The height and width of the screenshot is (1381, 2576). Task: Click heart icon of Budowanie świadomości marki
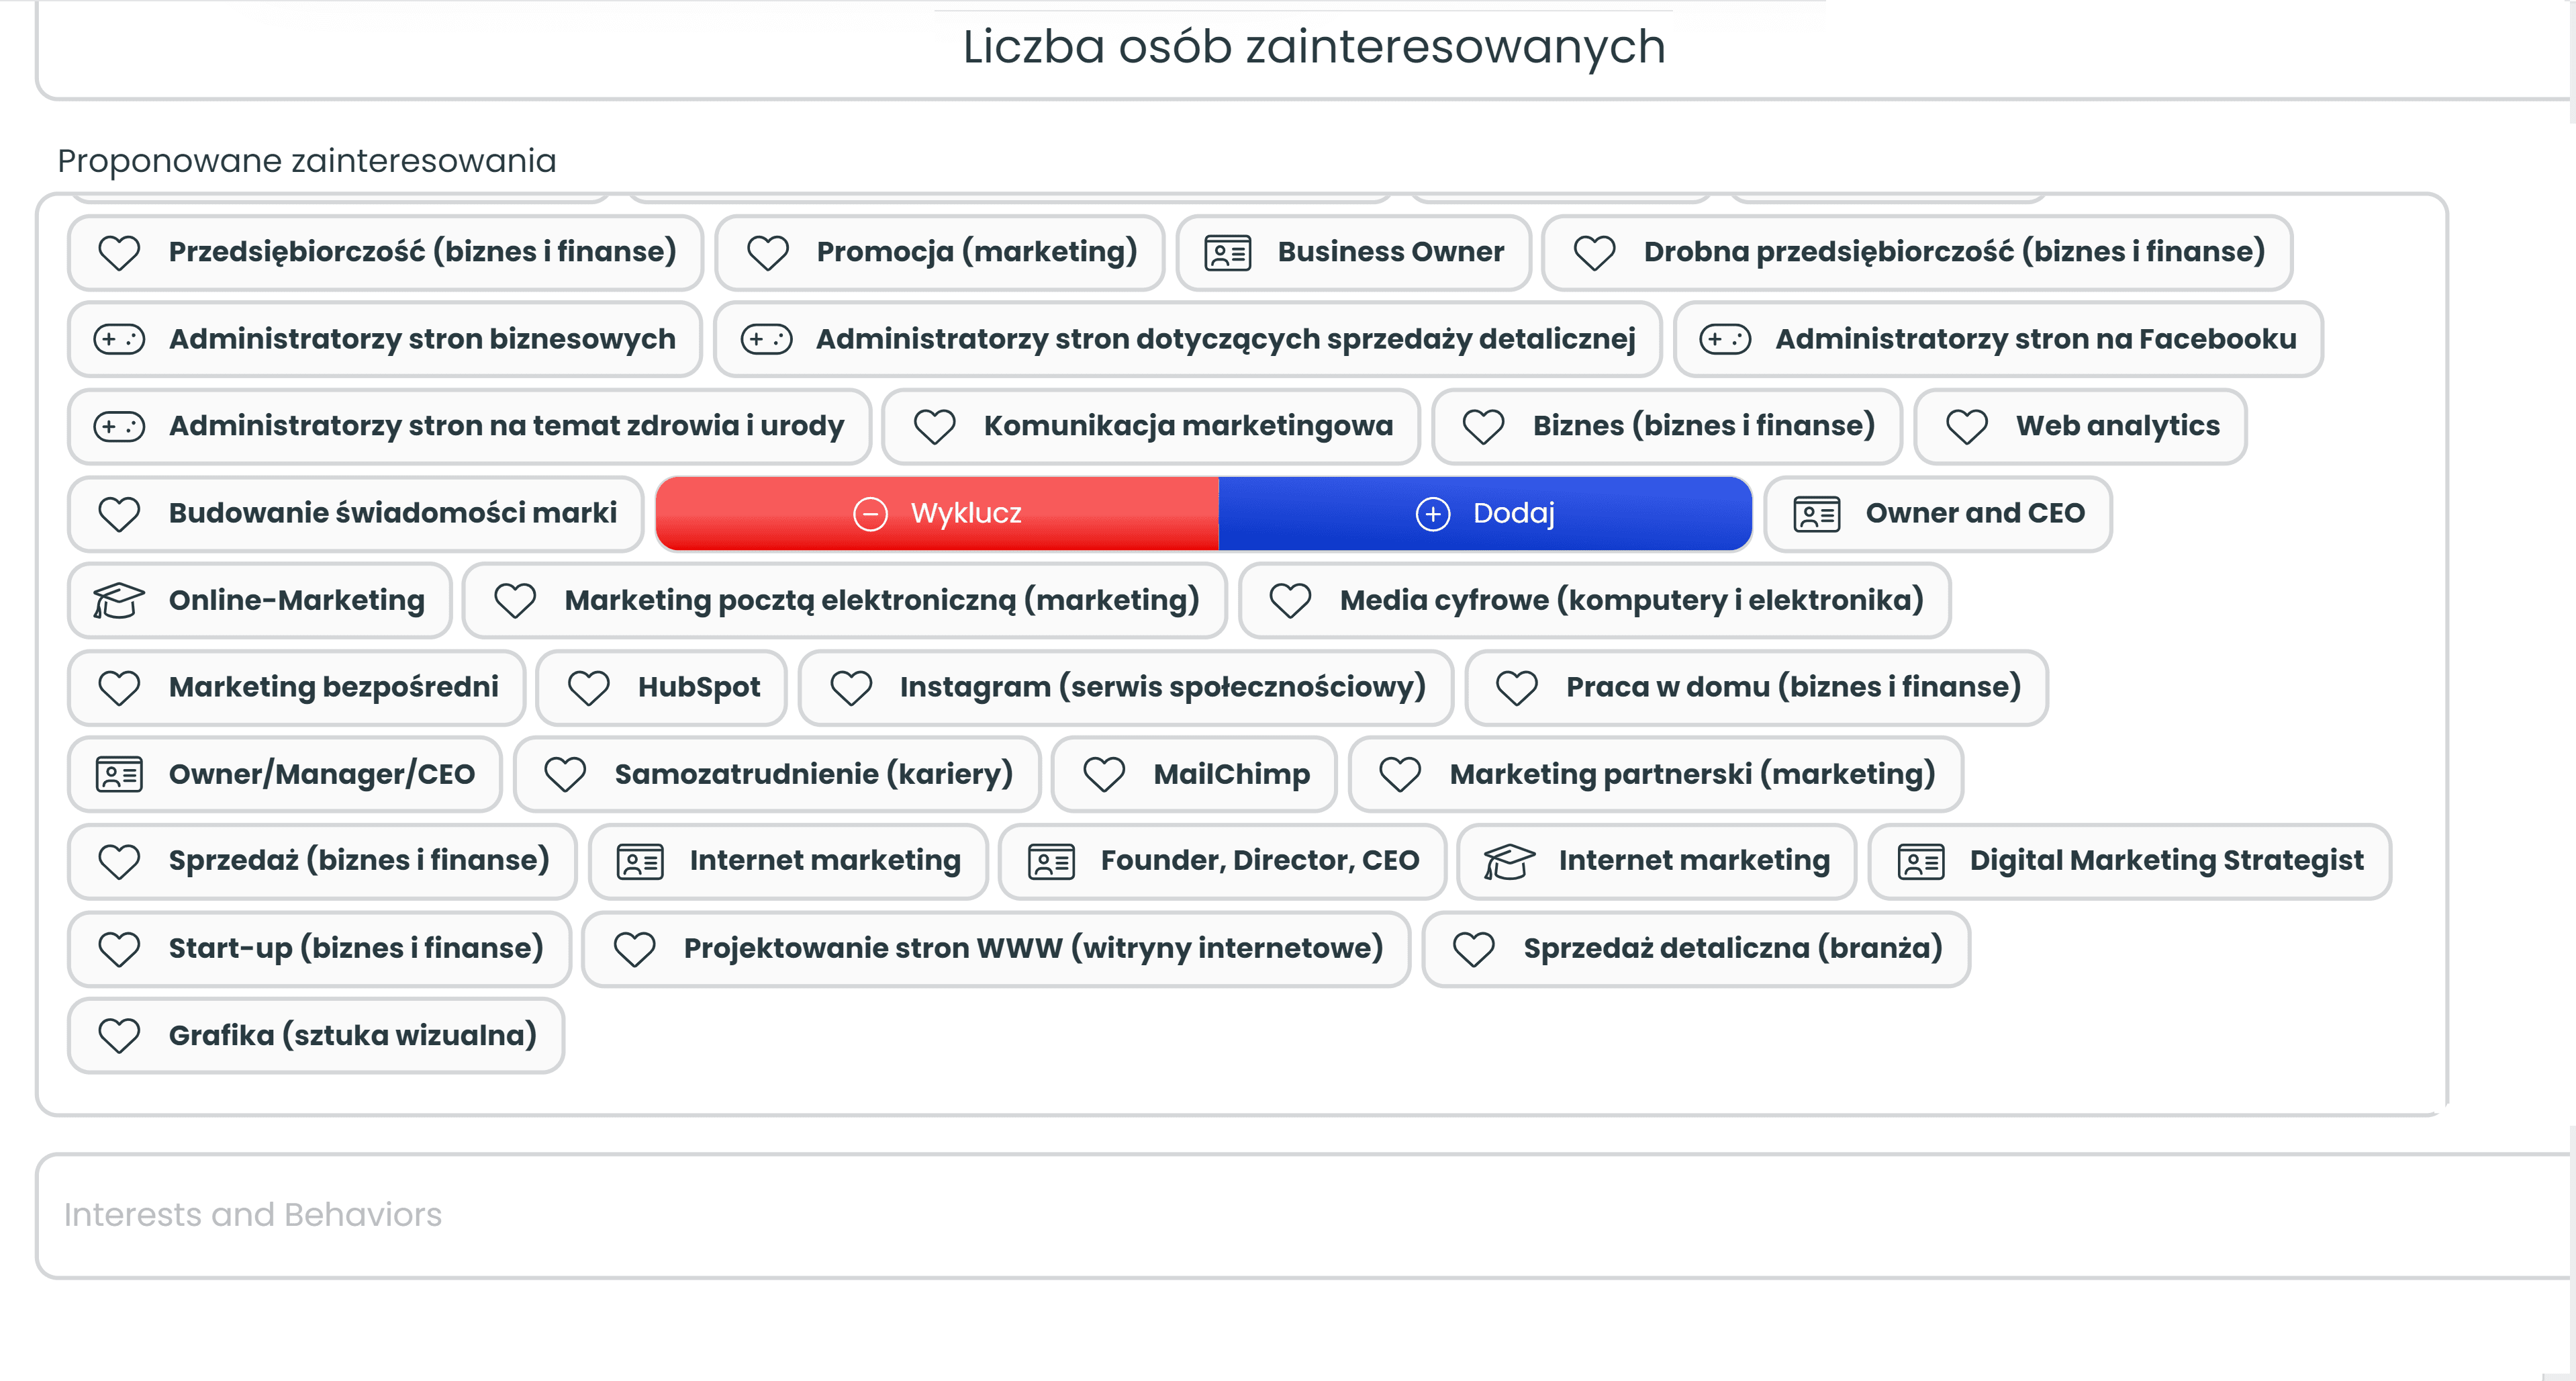coord(119,513)
